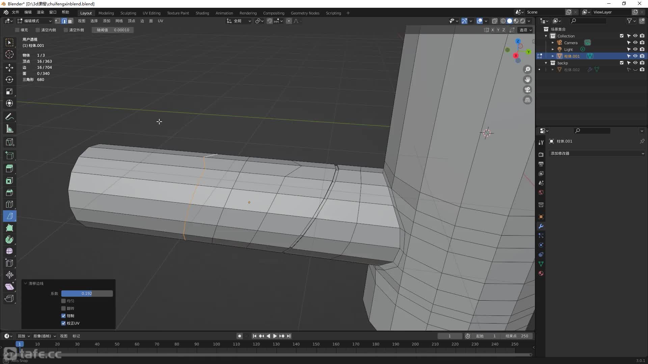
Task: Enable the 清空外侧 checkbox
Action: (x=66, y=30)
